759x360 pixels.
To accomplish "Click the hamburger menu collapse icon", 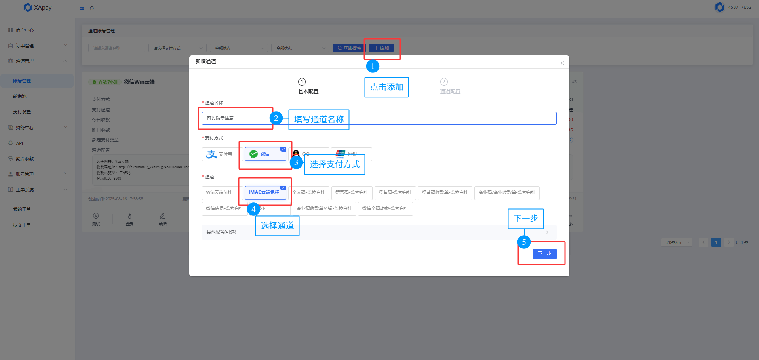I will click(82, 8).
